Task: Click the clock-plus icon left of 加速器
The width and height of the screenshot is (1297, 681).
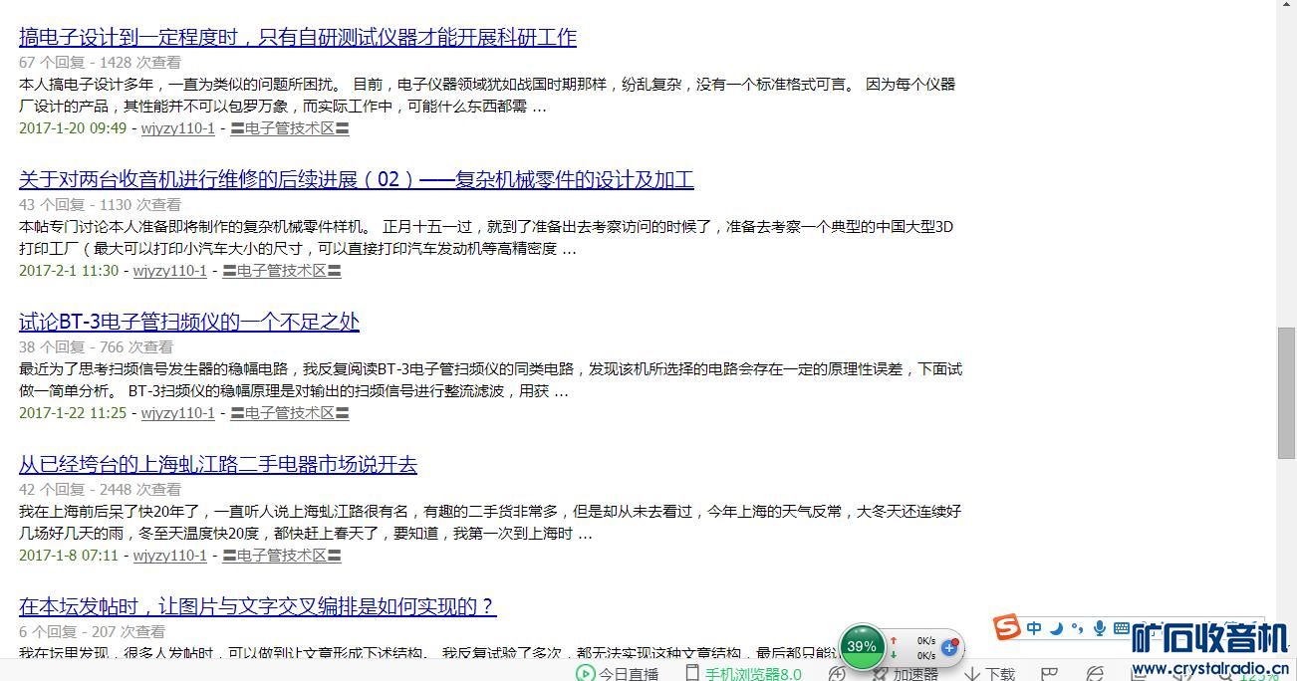Action: (x=837, y=674)
